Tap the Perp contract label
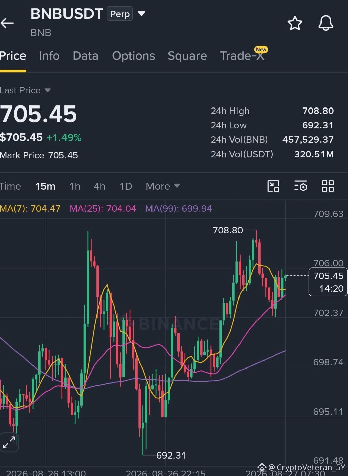 tap(120, 14)
